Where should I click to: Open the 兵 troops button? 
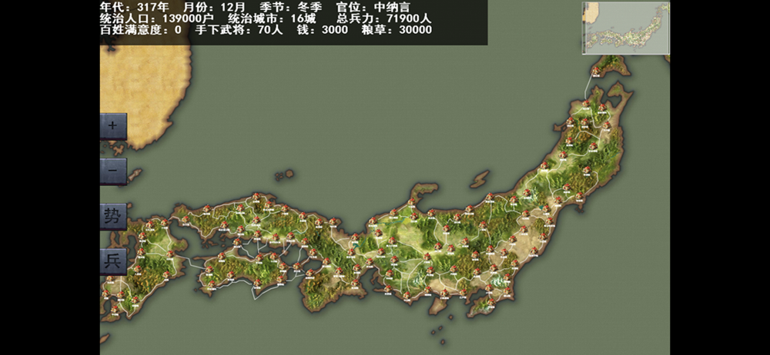click(x=113, y=261)
